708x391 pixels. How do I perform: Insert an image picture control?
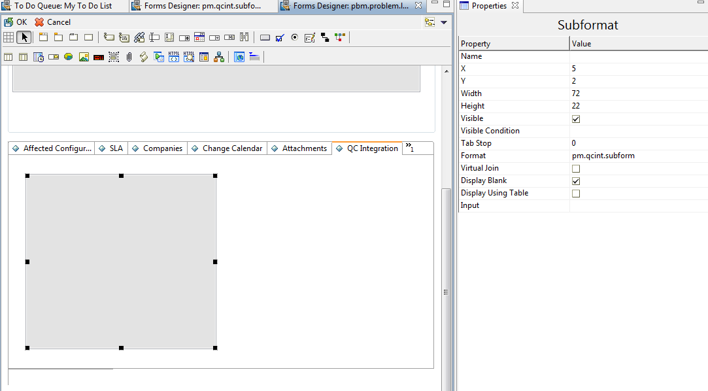84,57
